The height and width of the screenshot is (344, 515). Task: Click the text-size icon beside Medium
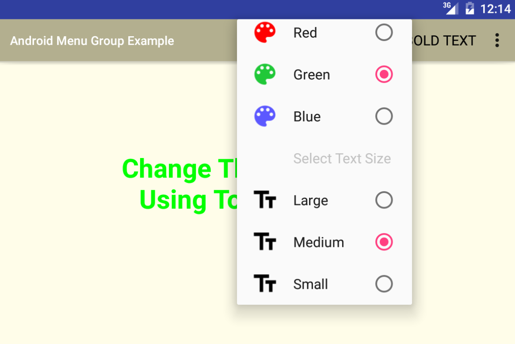coord(265,242)
